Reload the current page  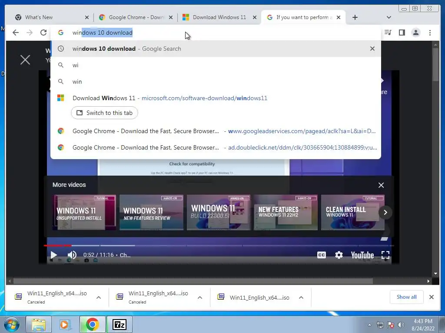(x=43, y=33)
